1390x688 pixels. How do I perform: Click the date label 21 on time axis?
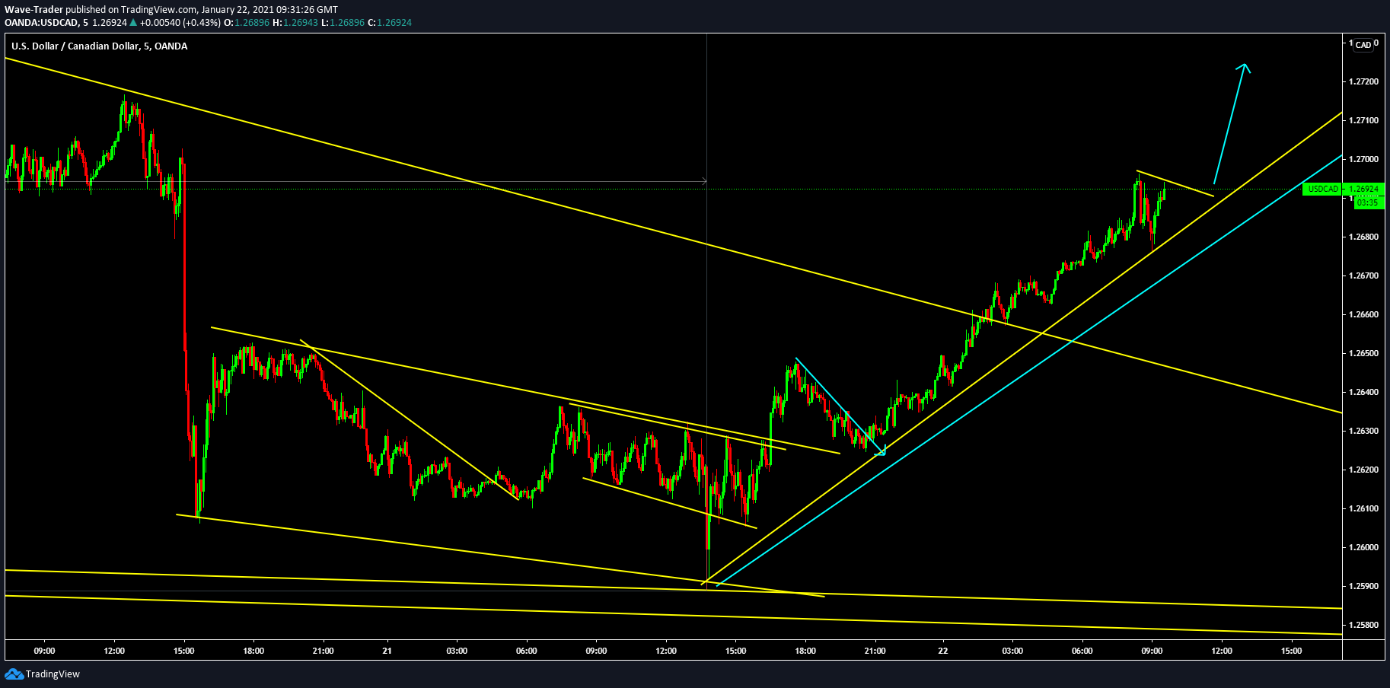coord(387,651)
